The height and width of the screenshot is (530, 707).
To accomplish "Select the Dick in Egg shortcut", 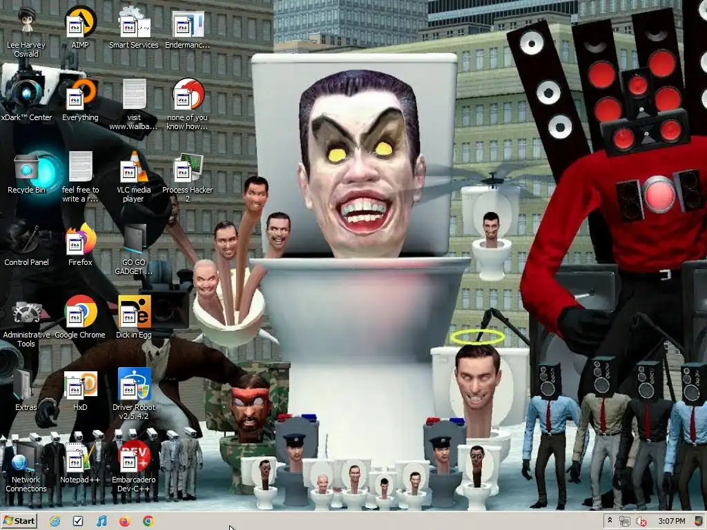I will tap(134, 317).
